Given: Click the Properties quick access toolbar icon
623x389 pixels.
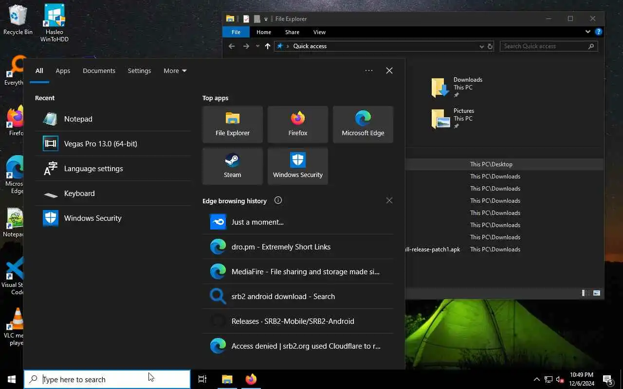Looking at the screenshot, I should (246, 19).
